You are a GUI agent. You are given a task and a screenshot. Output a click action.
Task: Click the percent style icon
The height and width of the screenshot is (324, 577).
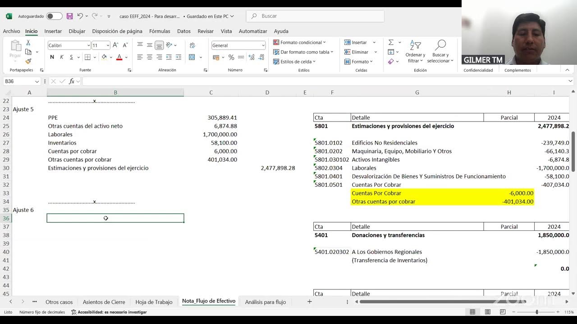[x=231, y=57]
